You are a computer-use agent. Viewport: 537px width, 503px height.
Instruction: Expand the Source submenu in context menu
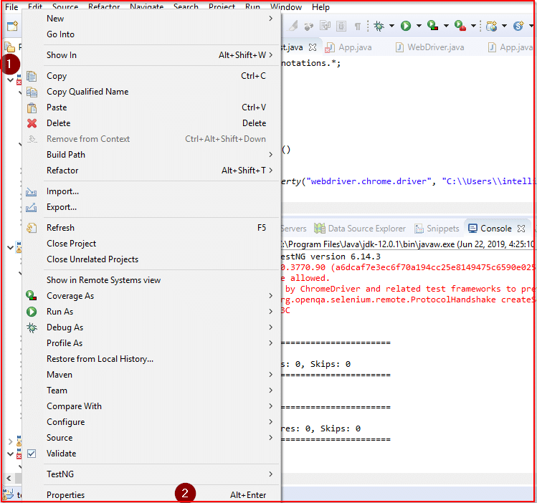pyautogui.click(x=151, y=438)
